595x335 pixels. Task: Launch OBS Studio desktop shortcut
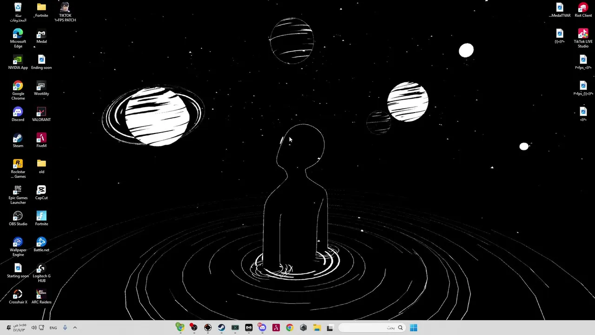click(18, 219)
